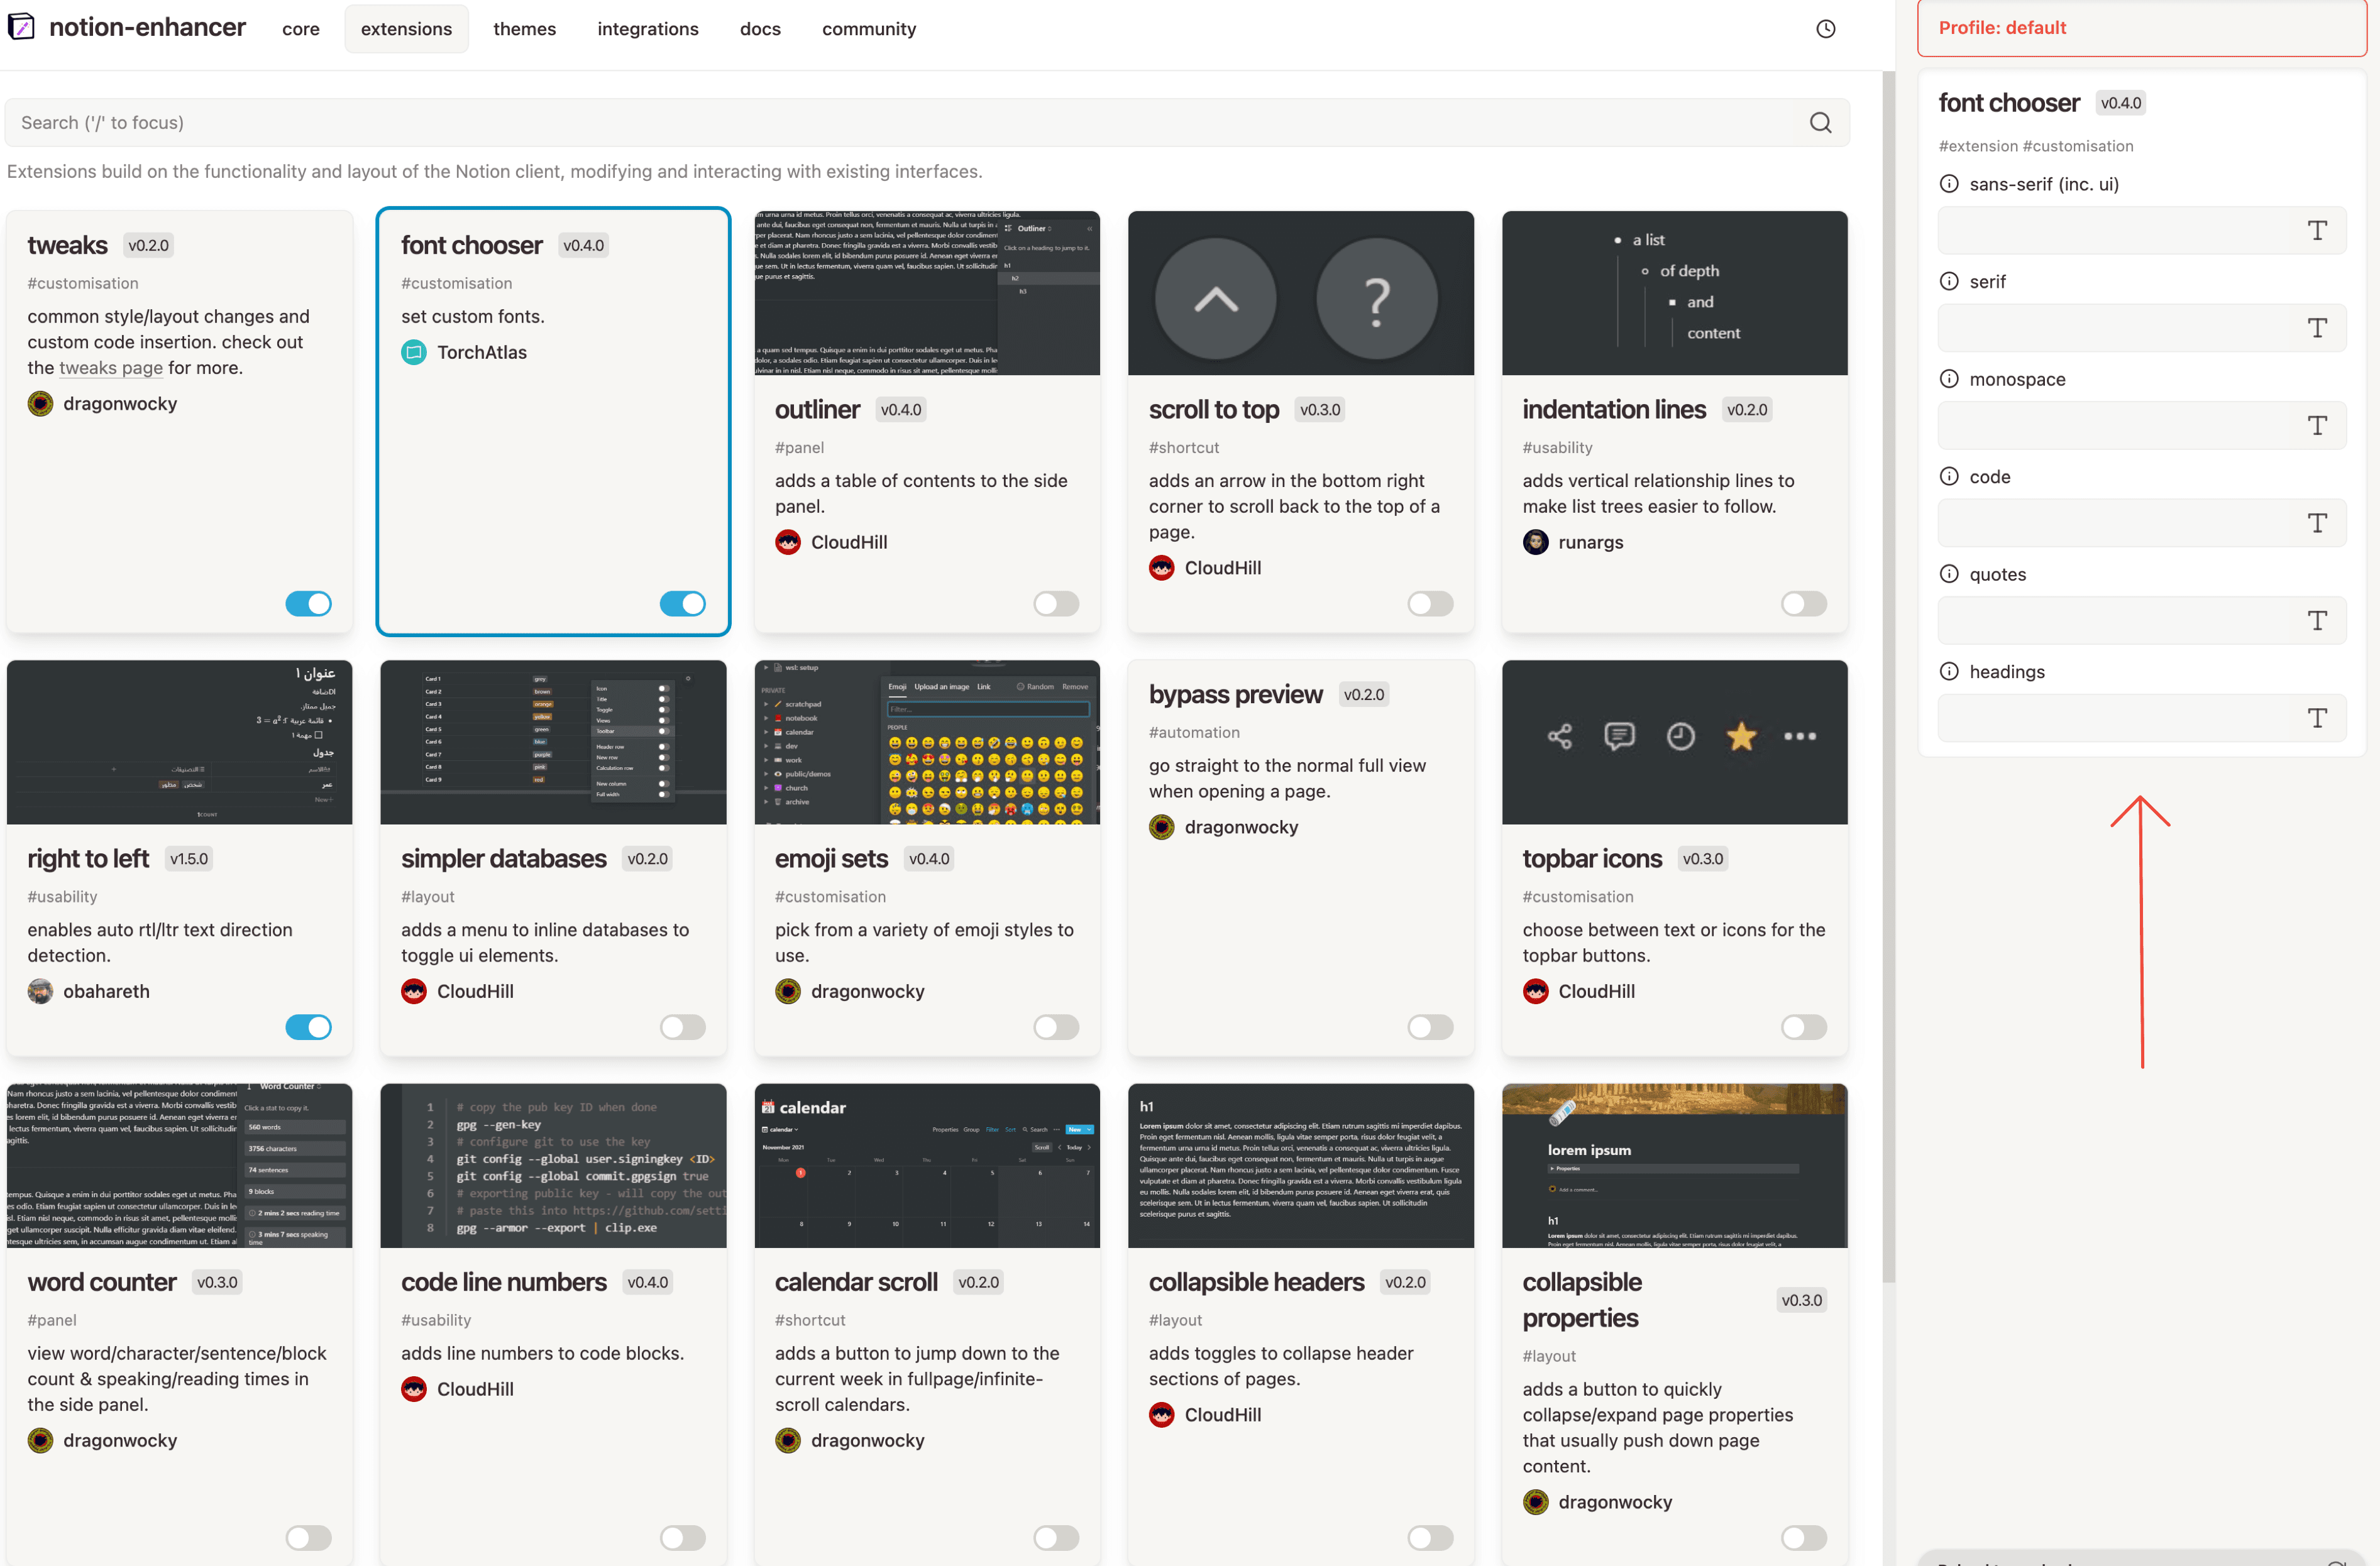
Task: Click info icon beside headings option
Action: [x=1949, y=672]
